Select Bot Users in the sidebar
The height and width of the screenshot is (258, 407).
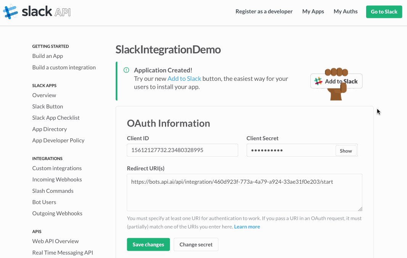pyautogui.click(x=44, y=202)
